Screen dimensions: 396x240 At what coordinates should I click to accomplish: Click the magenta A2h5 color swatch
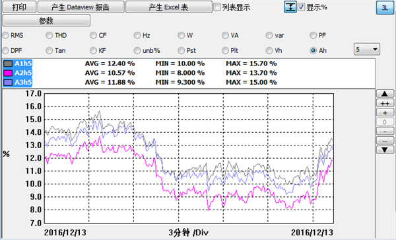coord(8,73)
